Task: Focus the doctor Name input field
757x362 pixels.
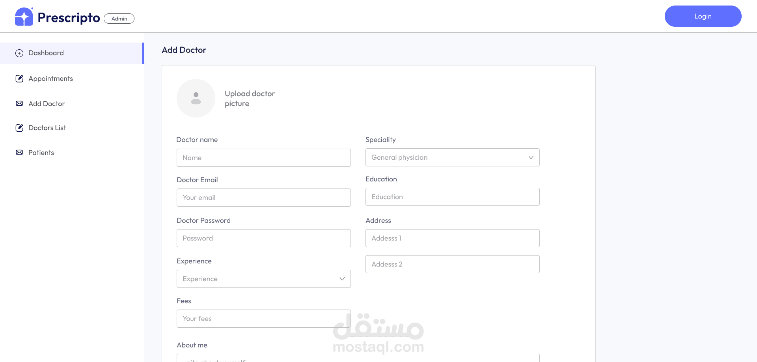Action: 264,158
